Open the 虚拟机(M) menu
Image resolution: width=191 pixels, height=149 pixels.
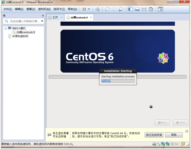[x=44, y=9]
